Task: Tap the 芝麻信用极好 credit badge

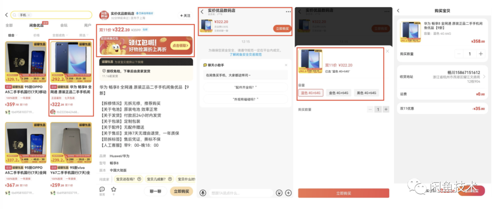Action: [145, 14]
